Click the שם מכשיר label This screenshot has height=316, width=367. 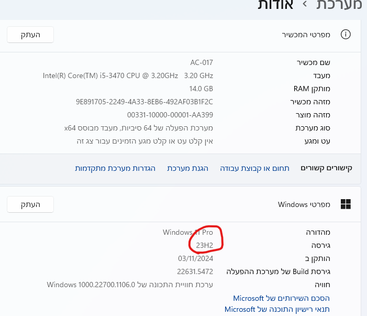click(x=314, y=62)
